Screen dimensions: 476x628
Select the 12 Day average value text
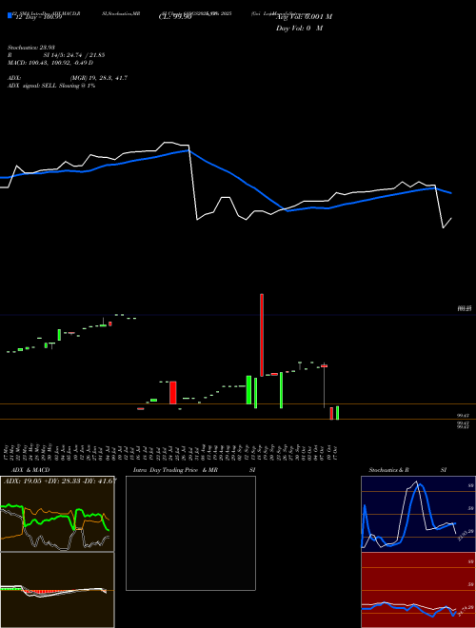(38, 17)
